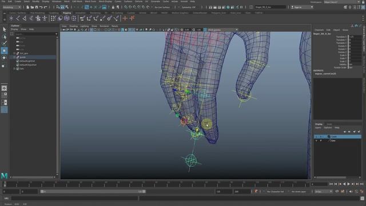Select the Joint tool on Rigging shelf
This screenshot has width=366, height=206.
[x=18, y=18]
